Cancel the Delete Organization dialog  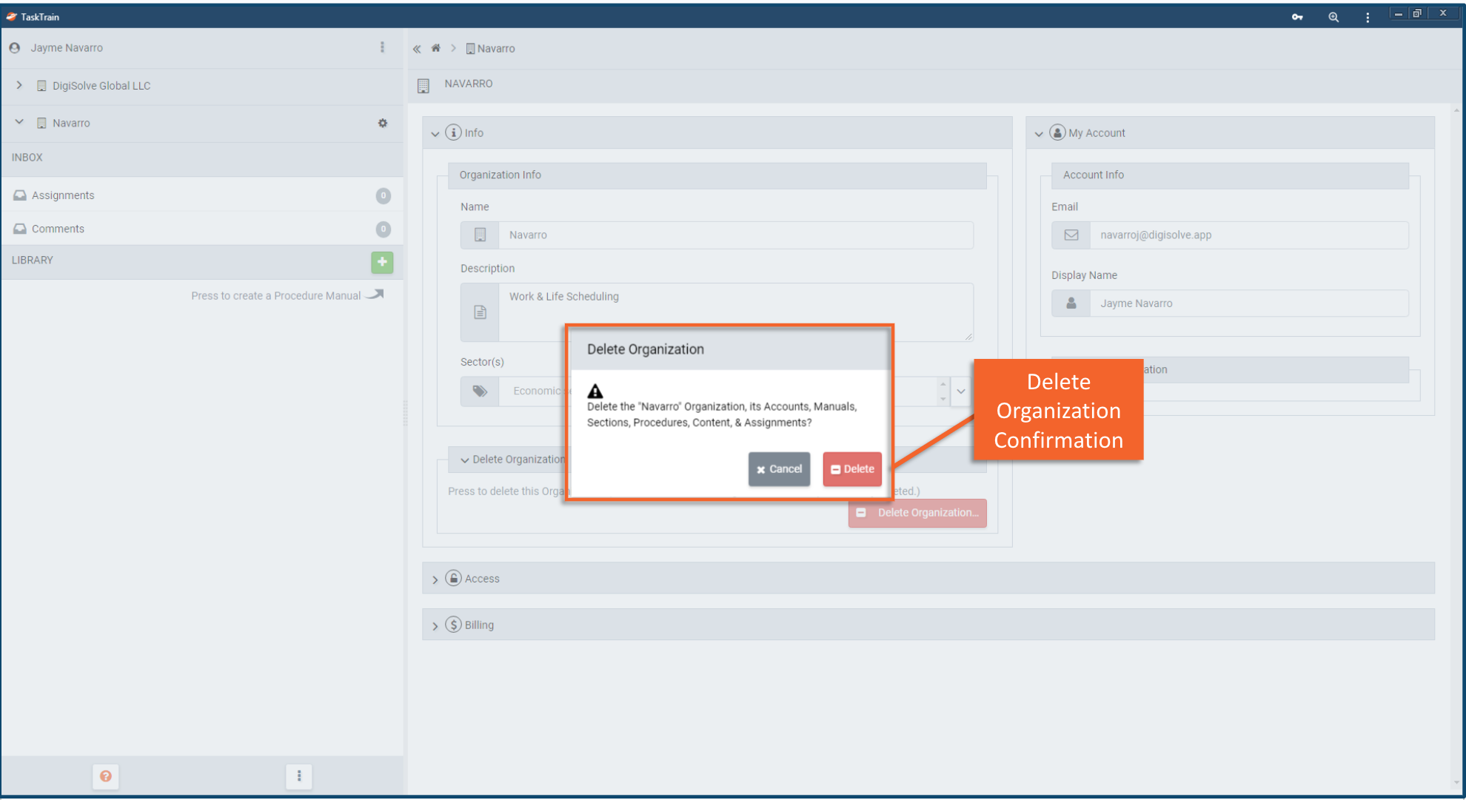point(779,469)
